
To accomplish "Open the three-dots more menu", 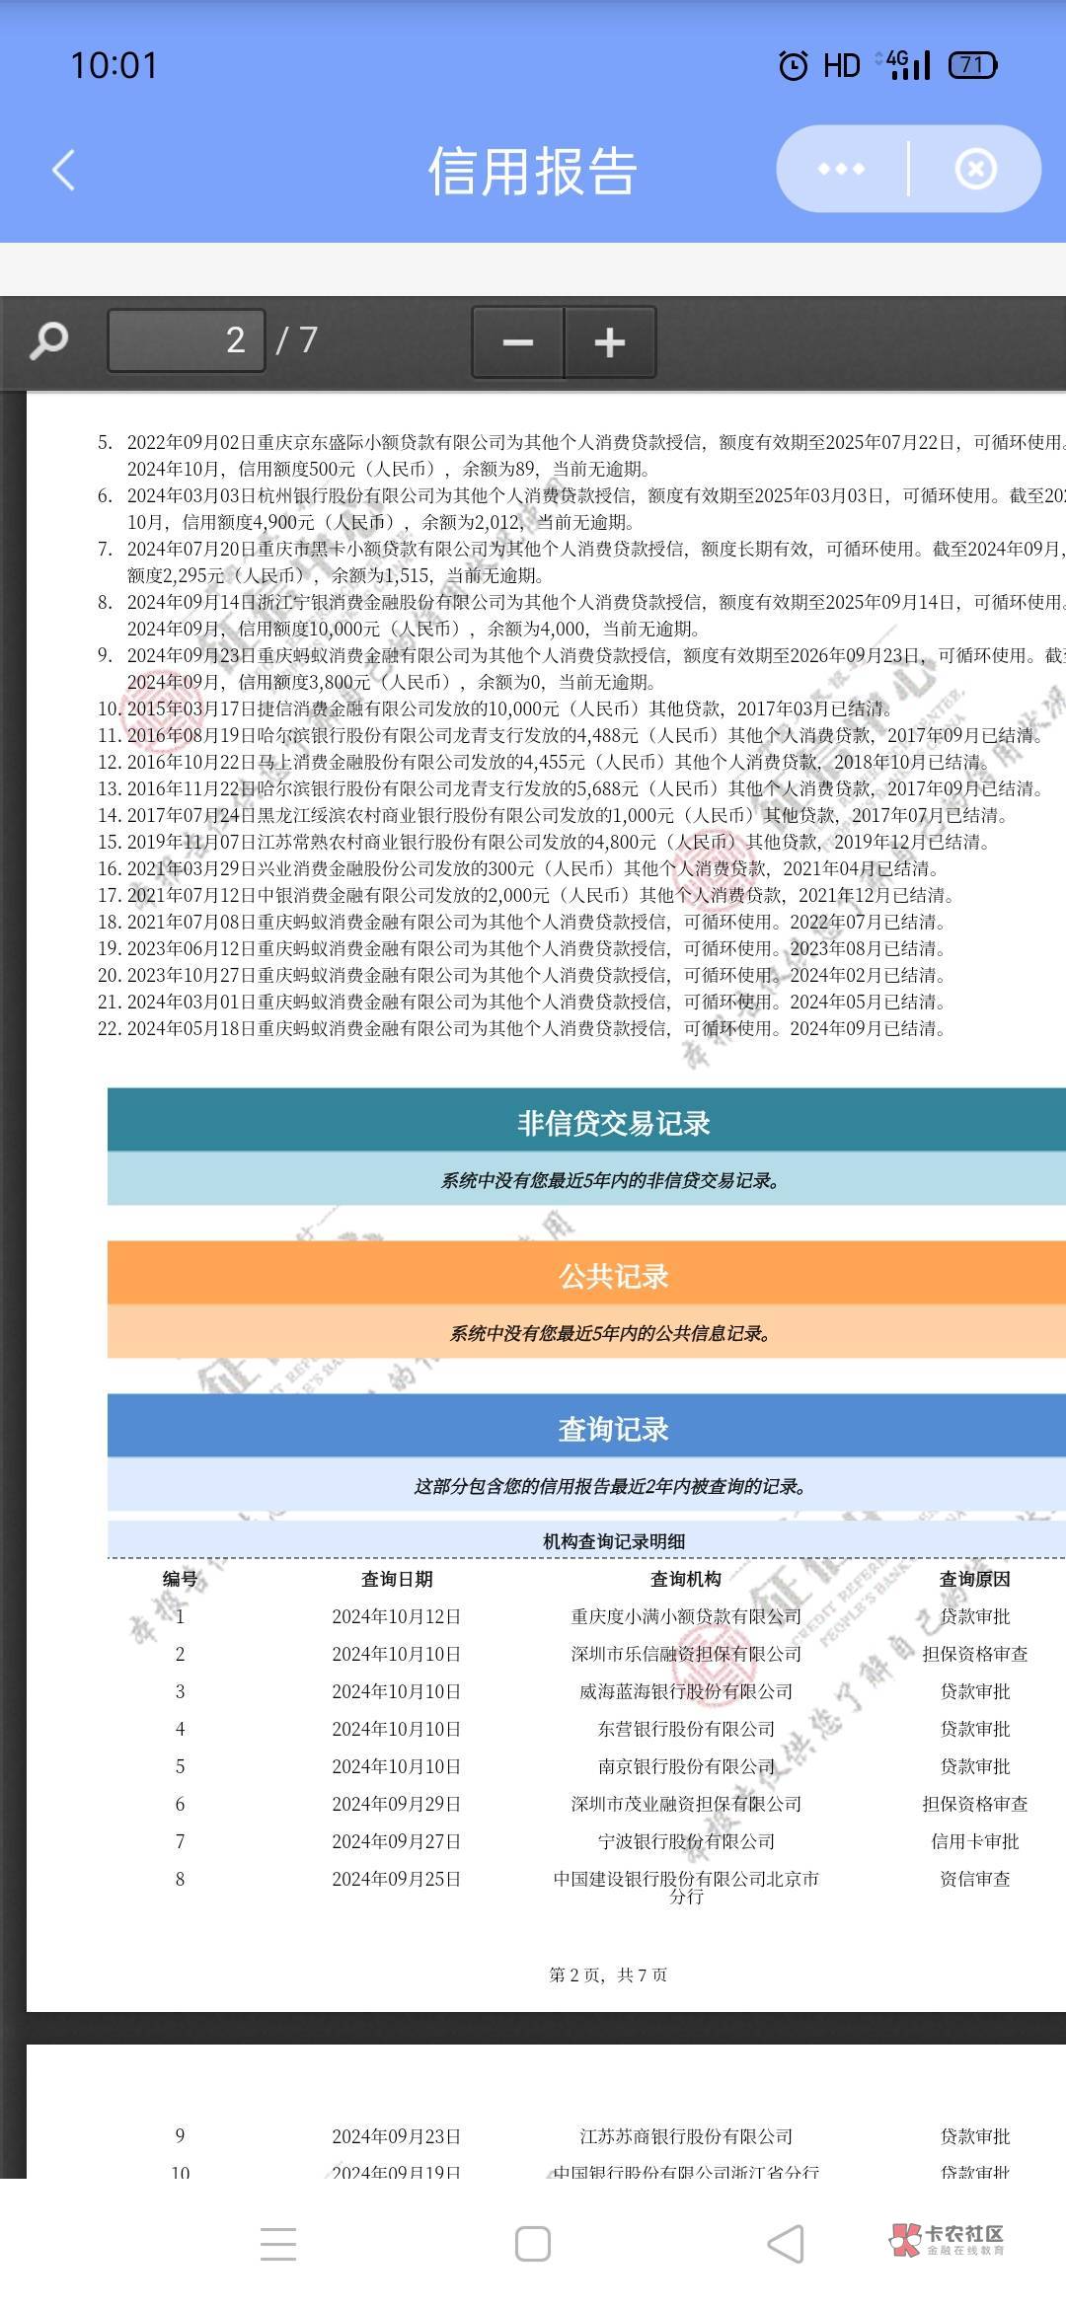I will tap(841, 170).
